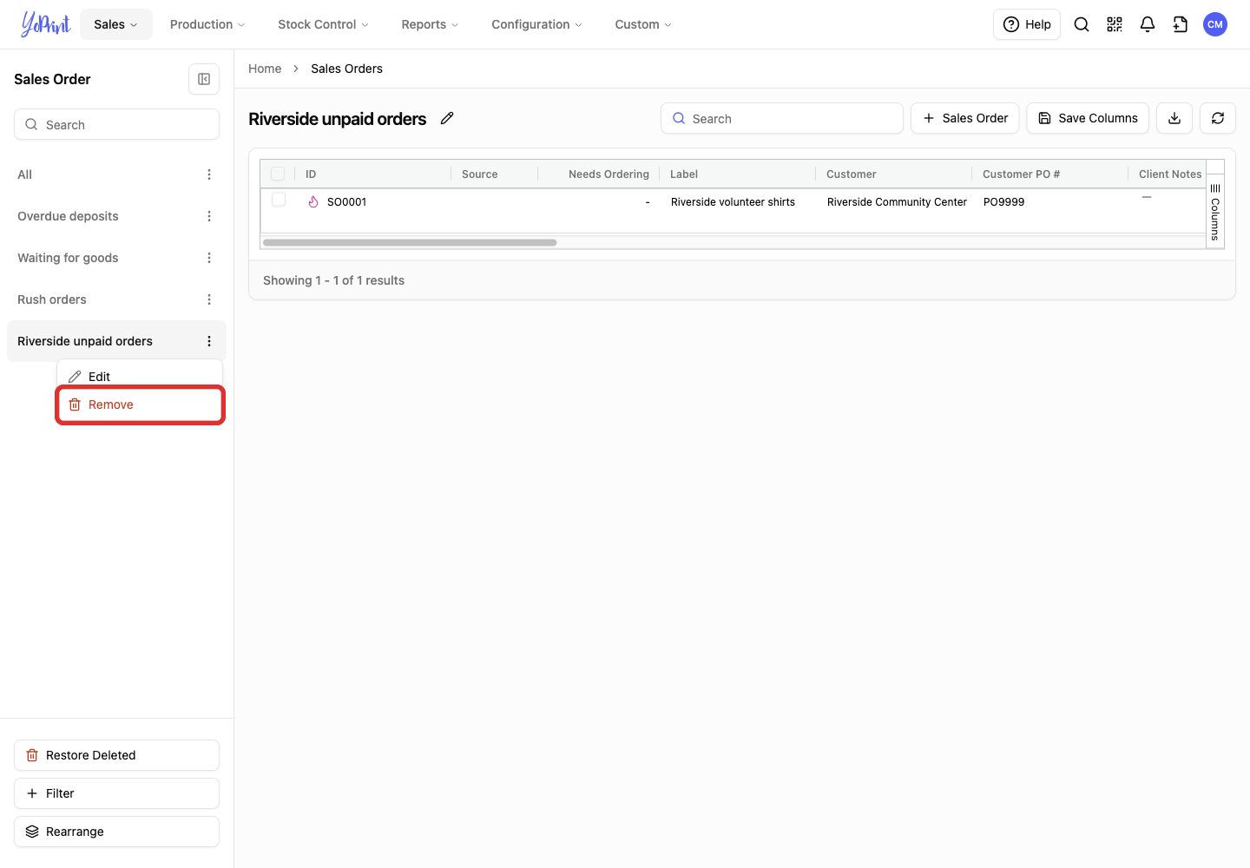The width and height of the screenshot is (1250, 868).
Task: Choose Remove from the context menu
Action: pos(140,404)
